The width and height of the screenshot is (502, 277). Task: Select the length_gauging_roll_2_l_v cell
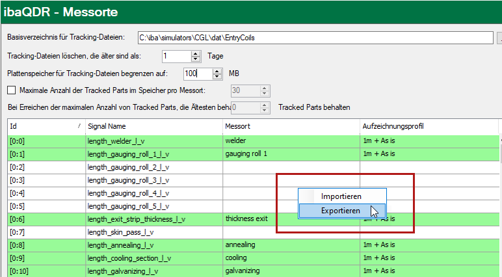[x=154, y=168]
